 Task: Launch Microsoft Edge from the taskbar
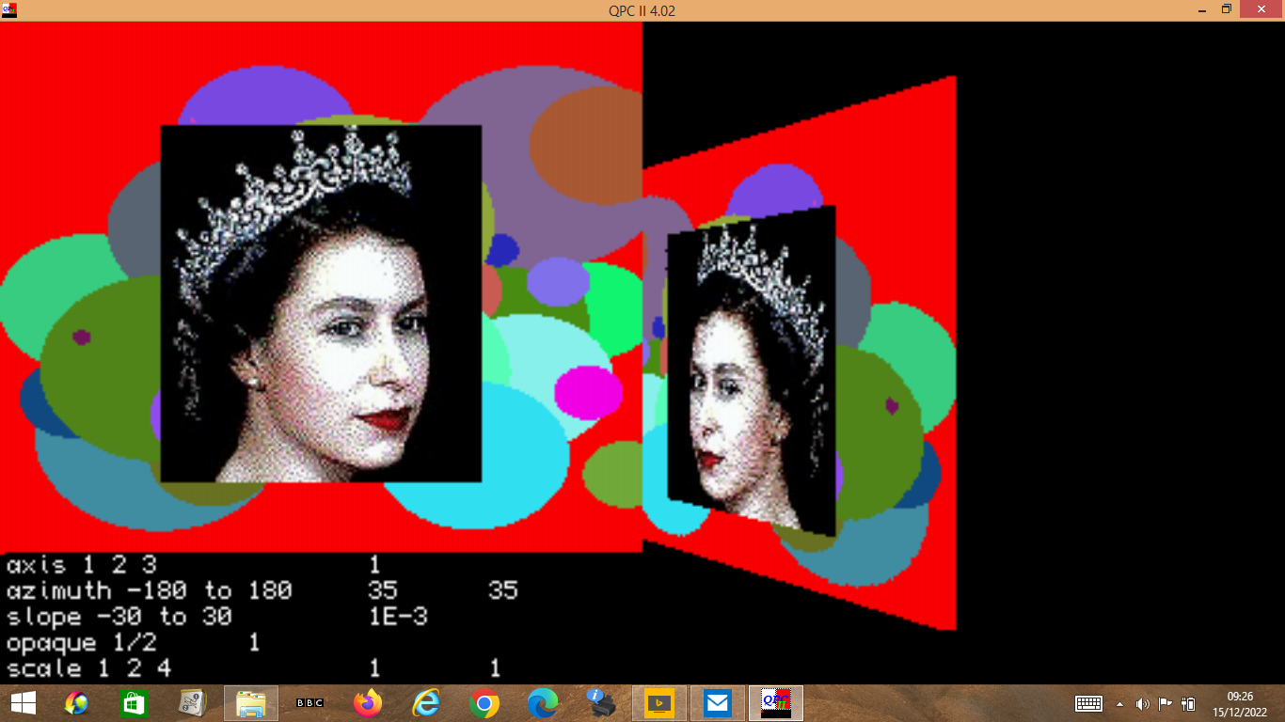543,702
